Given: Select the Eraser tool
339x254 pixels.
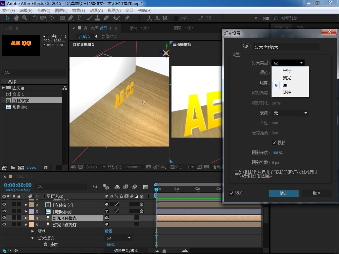Looking at the screenshot, I should (106, 18).
